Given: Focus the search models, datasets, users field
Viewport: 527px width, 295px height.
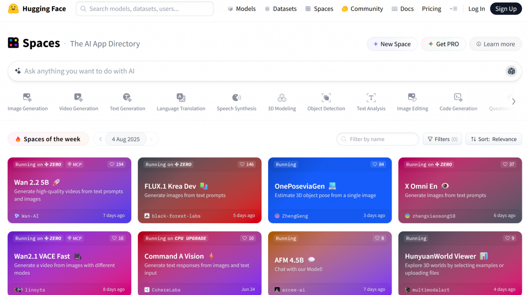Looking at the screenshot, I should click(x=145, y=9).
